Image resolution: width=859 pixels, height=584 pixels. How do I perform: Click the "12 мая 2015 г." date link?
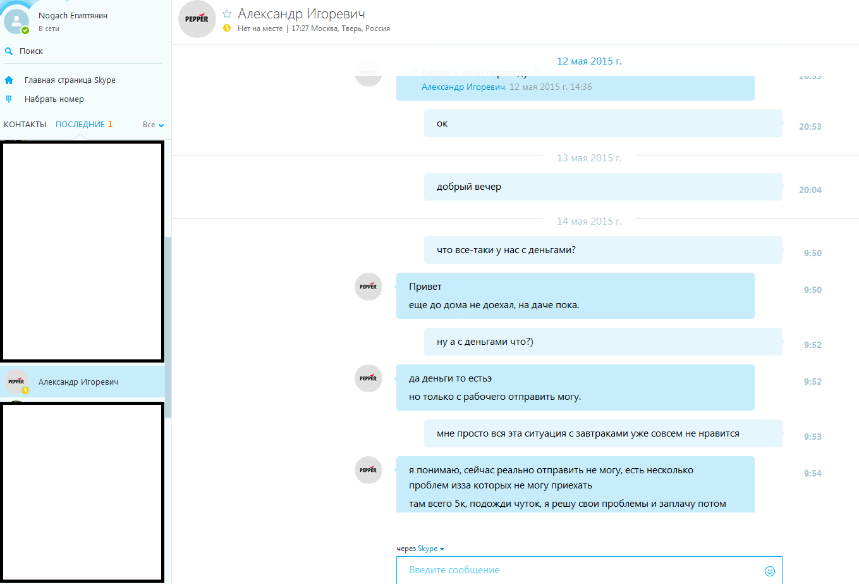(589, 61)
